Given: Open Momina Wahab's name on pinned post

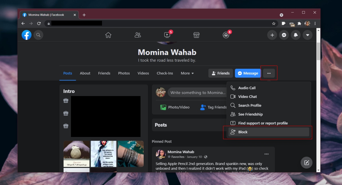Looking at the screenshot, I should point(181,152).
